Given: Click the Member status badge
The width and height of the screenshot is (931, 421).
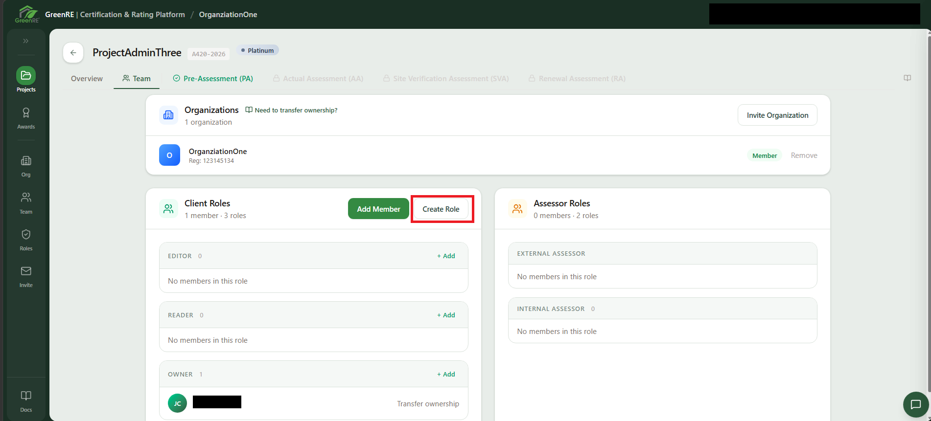Looking at the screenshot, I should click(765, 155).
